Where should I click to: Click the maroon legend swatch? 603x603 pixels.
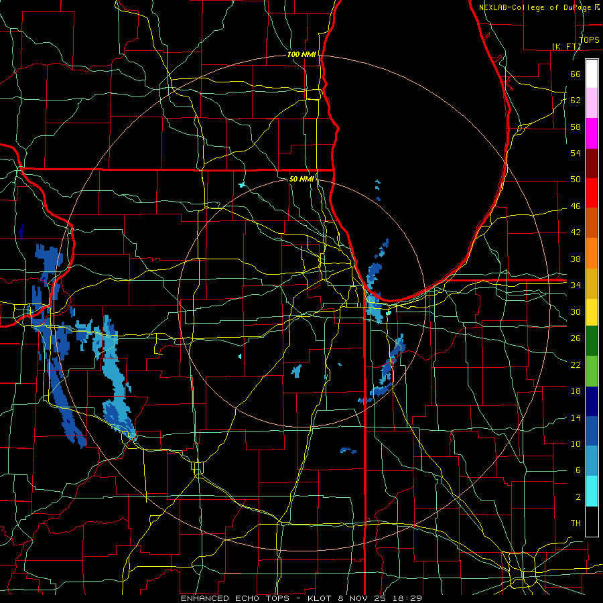[x=592, y=163]
